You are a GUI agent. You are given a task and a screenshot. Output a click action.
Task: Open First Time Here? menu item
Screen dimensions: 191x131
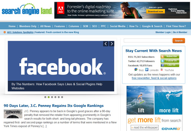[176, 26]
